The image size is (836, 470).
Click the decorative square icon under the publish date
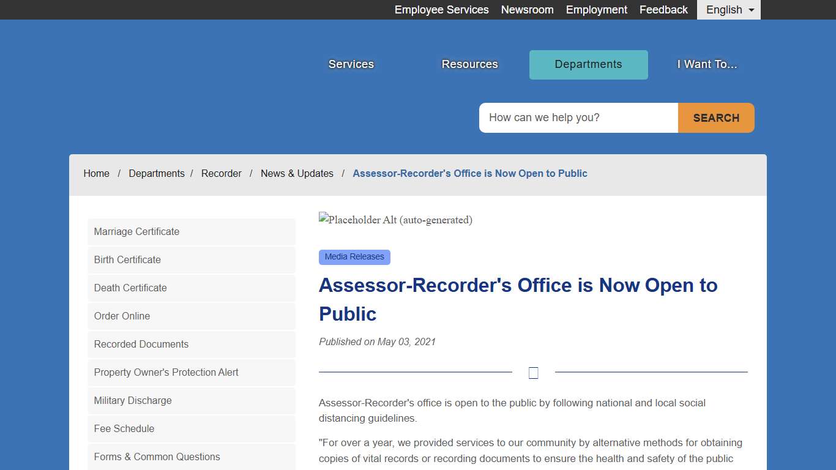[x=533, y=373]
